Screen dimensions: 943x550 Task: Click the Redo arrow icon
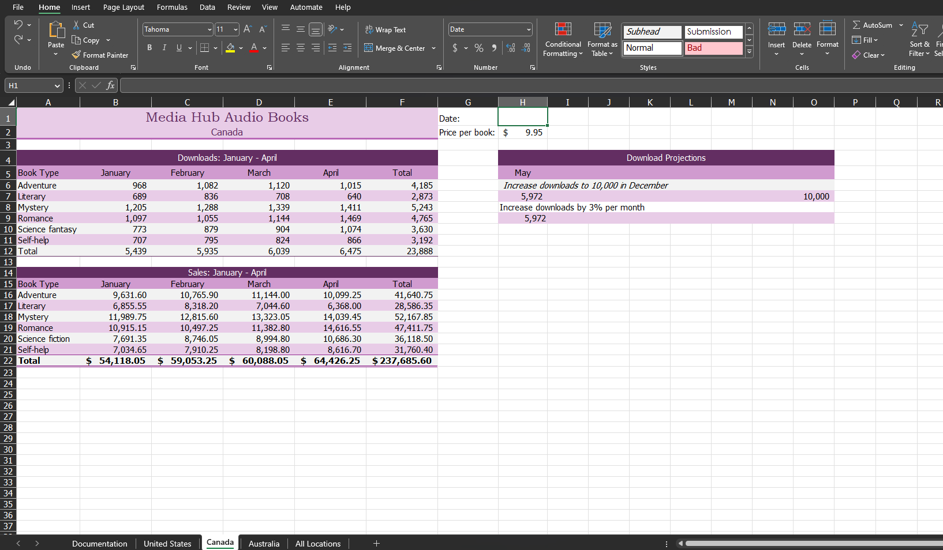click(18, 40)
